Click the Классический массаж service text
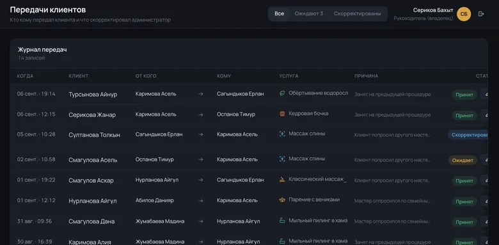Viewport: 499px width, 245px height. [317, 179]
